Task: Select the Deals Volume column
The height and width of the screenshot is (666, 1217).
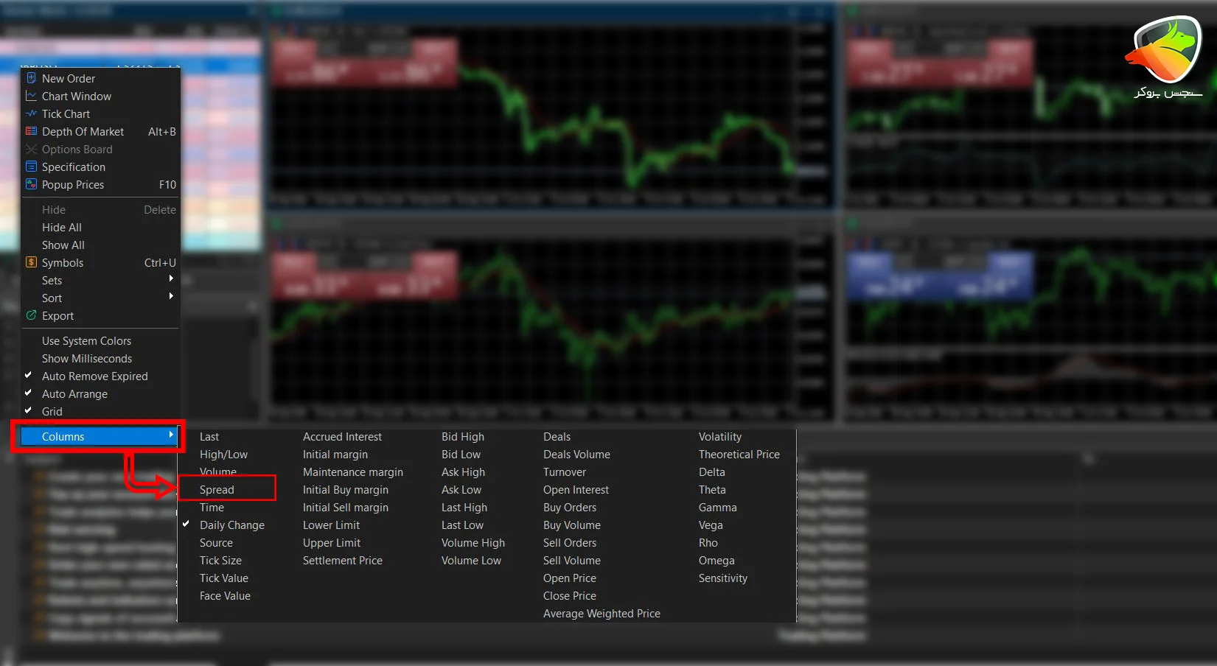Action: point(576,454)
